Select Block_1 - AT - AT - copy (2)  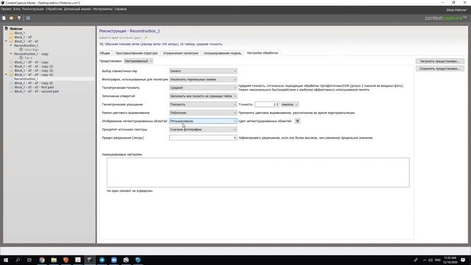point(34,66)
